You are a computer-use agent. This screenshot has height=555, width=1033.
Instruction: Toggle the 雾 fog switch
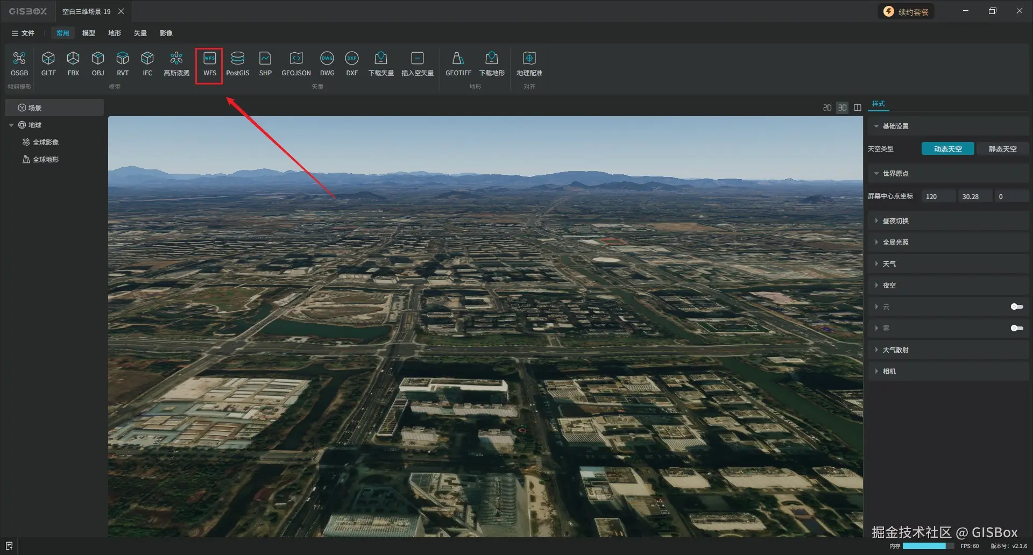[x=1017, y=328]
